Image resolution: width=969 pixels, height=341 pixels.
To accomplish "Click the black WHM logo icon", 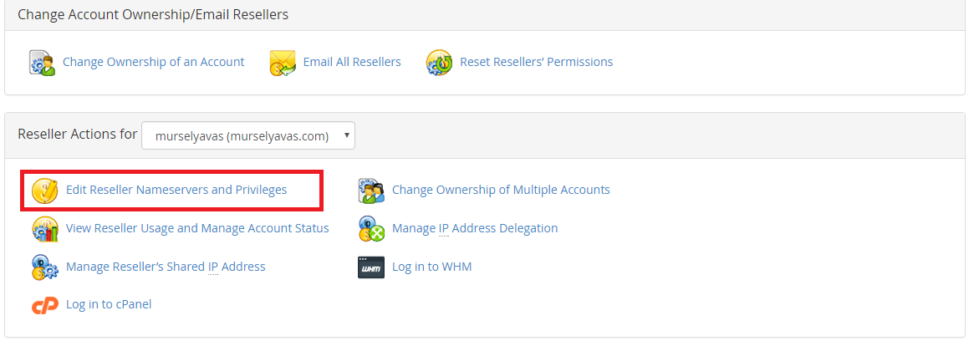I will click(371, 267).
